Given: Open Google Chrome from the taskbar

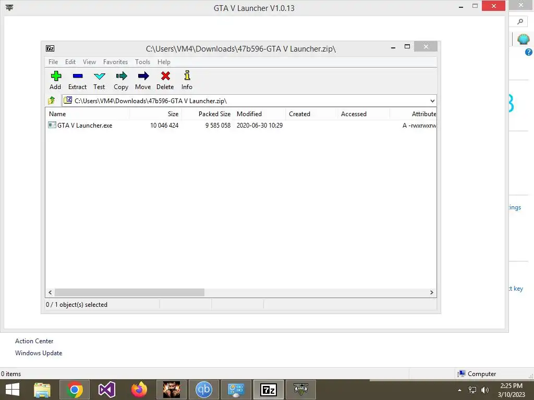Looking at the screenshot, I should (75, 390).
